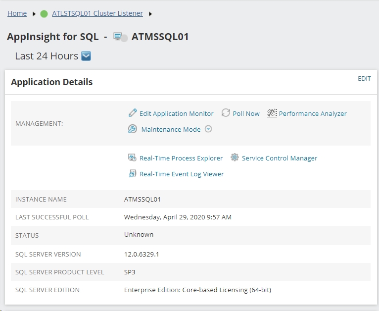Select the last successful poll date text
The height and width of the screenshot is (311, 379).
178,217
